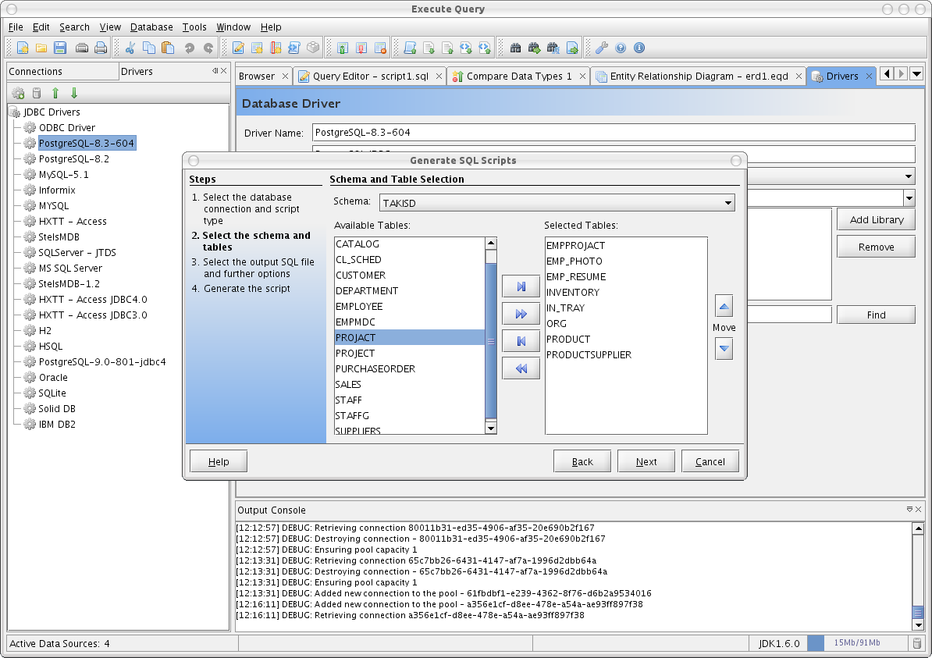Click Next in the Generate SQL Scripts wizard
This screenshot has width=932, height=658.
pyautogui.click(x=646, y=461)
